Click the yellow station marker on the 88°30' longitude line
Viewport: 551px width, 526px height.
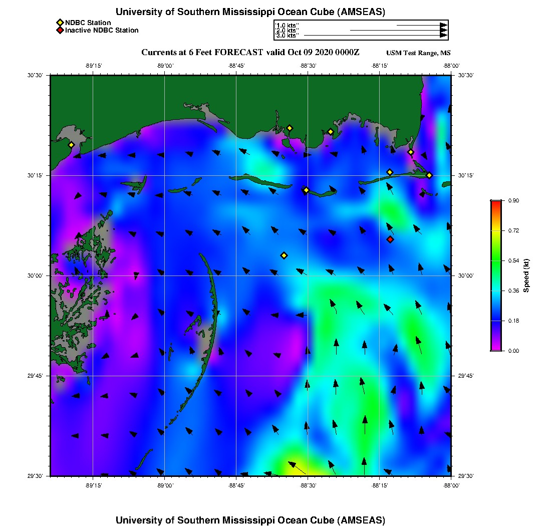(306, 190)
